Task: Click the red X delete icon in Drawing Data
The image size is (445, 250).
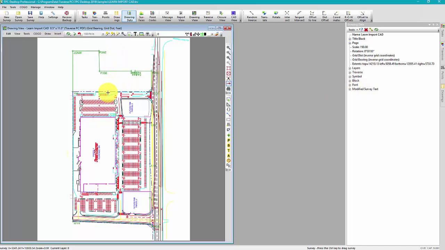Action: 366,30
